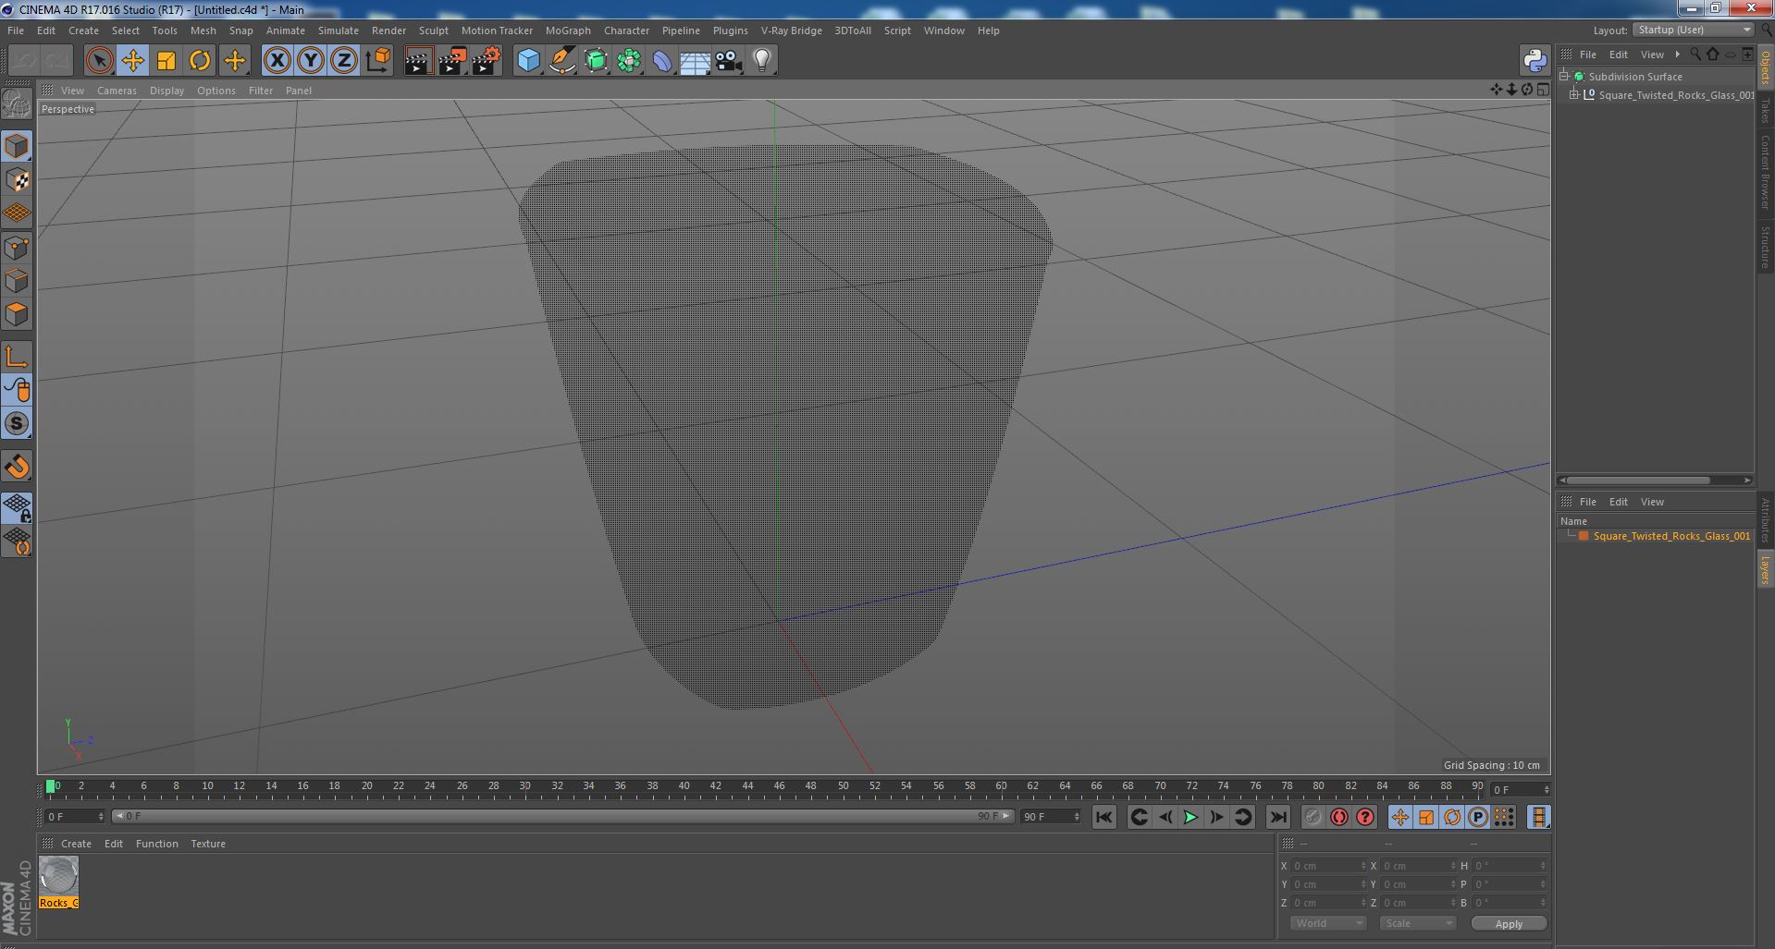The image size is (1775, 949).
Task: Open the Sculpt menu
Action: 433,30
